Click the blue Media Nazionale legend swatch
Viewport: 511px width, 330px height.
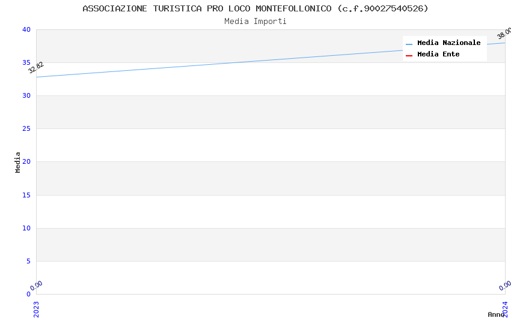(409, 44)
